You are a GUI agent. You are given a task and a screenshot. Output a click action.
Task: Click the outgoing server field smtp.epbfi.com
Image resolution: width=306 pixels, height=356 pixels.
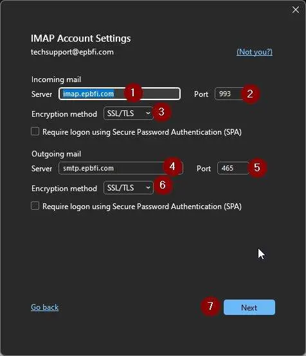point(121,168)
